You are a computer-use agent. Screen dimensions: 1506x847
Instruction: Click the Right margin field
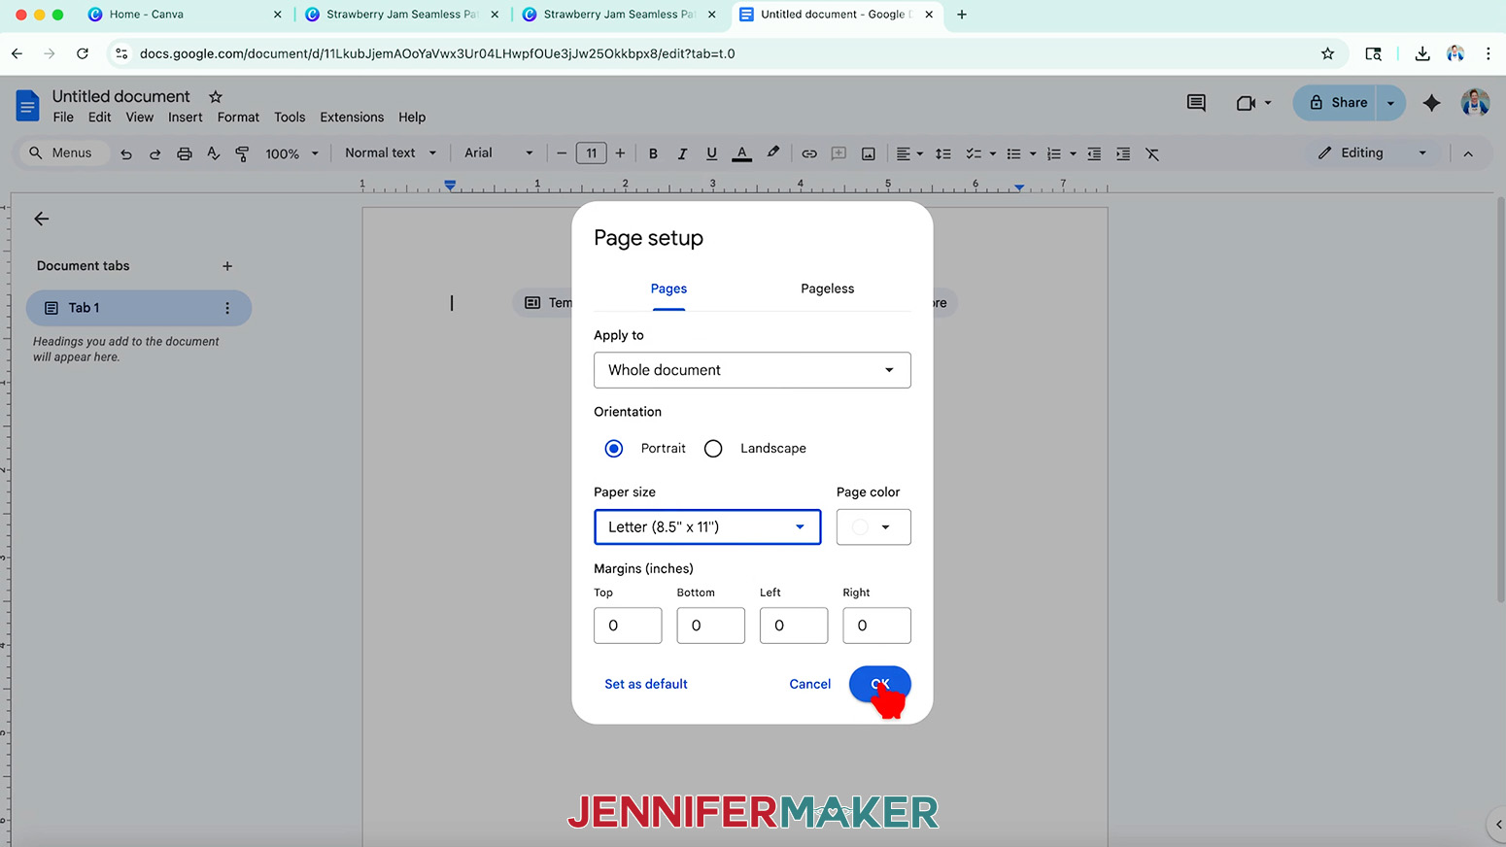876,626
